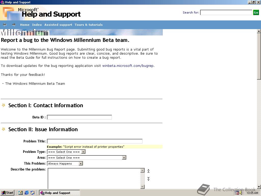Restore the Help and Support window

click(x=254, y=2)
